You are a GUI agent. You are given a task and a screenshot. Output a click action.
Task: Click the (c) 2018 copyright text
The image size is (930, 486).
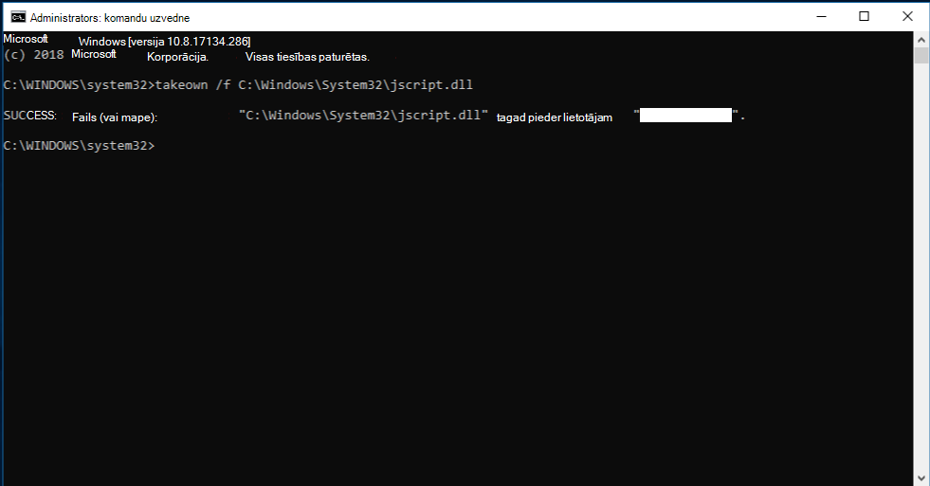click(33, 55)
